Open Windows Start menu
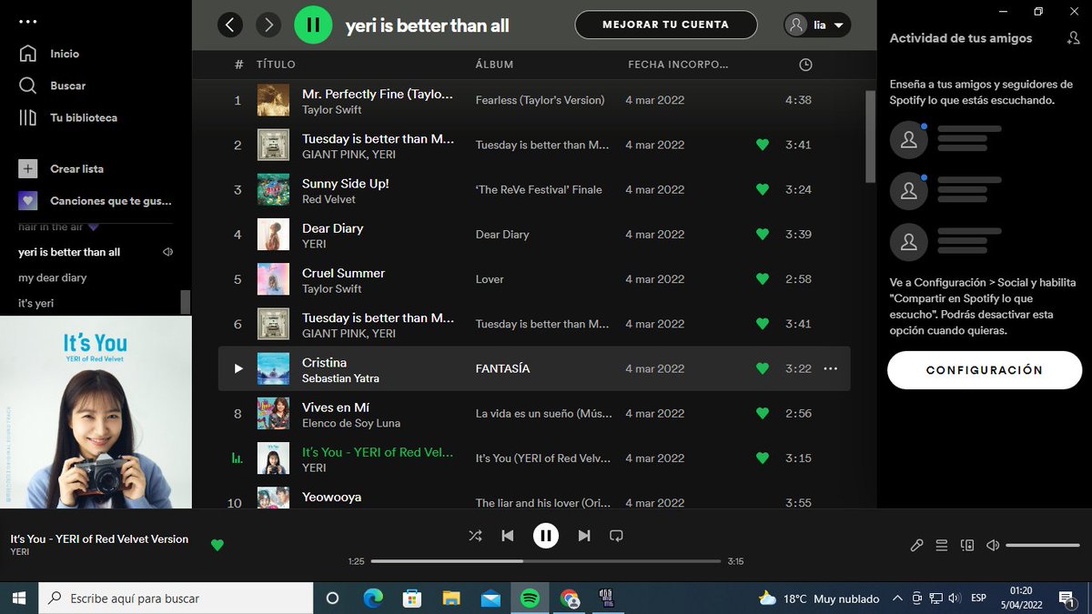Viewport: 1092px width, 614px height. pyautogui.click(x=20, y=598)
